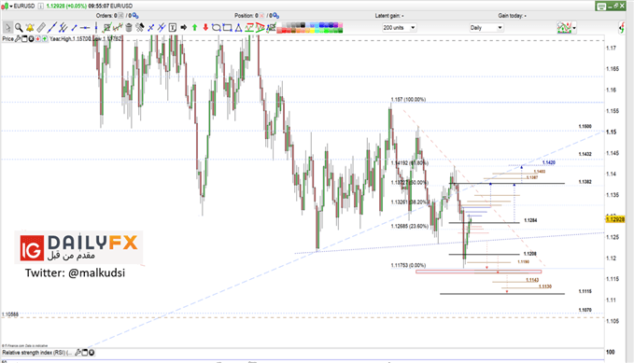Close position with the red X button
The width and height of the screenshot is (634, 363).
[x=261, y=16]
